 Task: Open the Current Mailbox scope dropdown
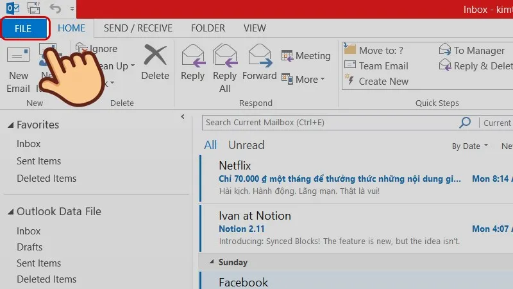point(496,123)
